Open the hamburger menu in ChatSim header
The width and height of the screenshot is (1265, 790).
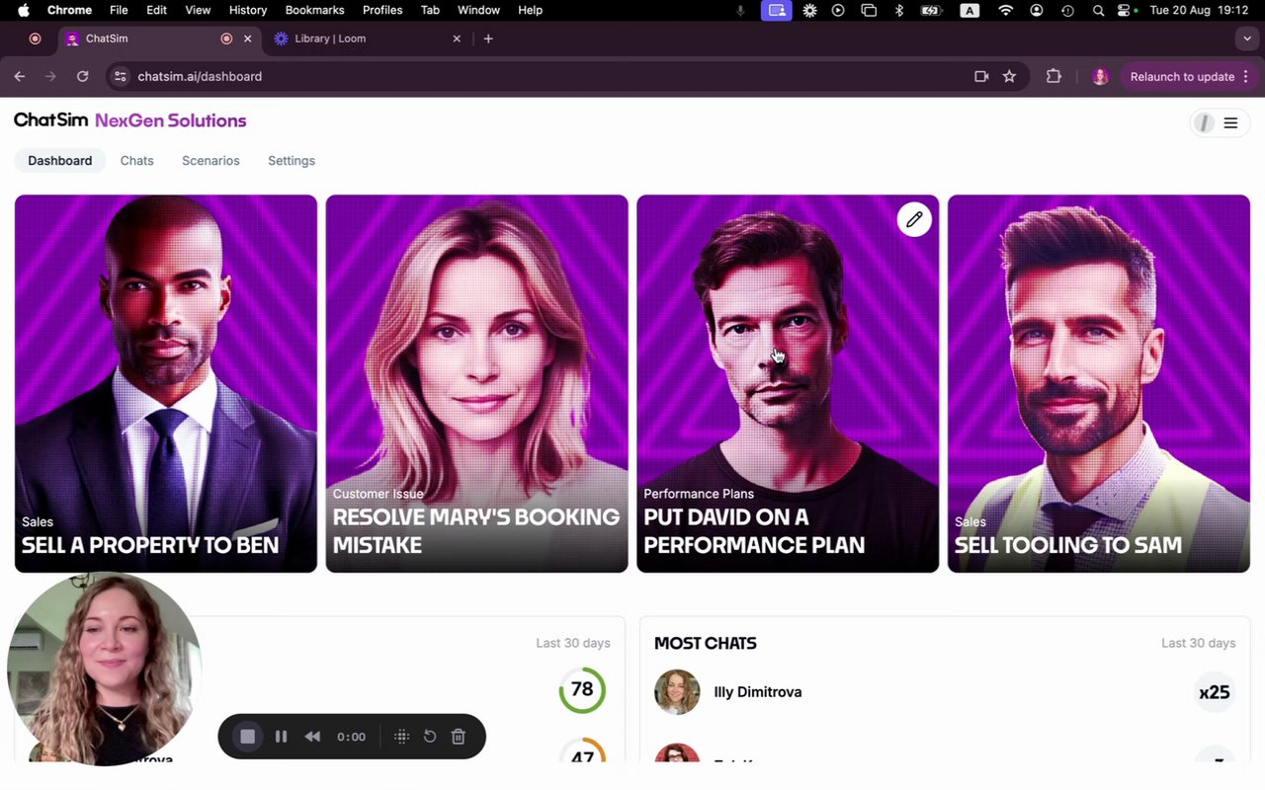point(1230,123)
